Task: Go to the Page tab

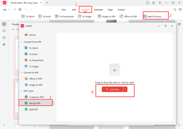Action: pyautogui.click(x=110, y=10)
